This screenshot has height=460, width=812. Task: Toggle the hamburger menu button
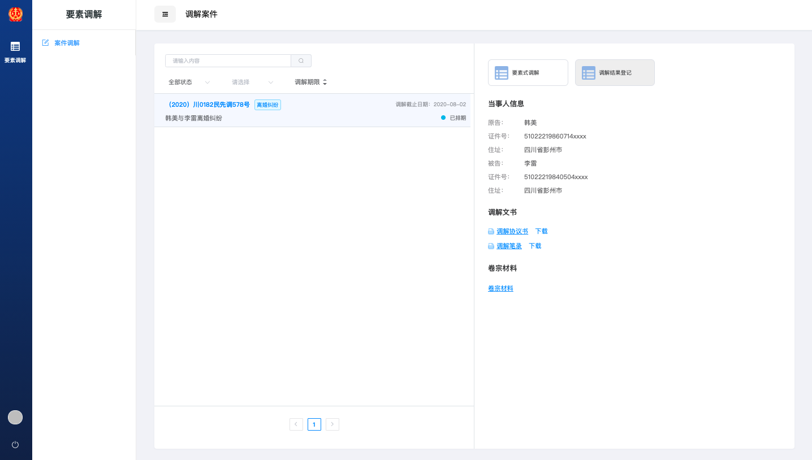pyautogui.click(x=165, y=14)
